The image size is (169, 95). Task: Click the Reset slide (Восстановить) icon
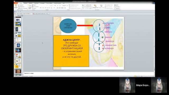click(x=32, y=7)
